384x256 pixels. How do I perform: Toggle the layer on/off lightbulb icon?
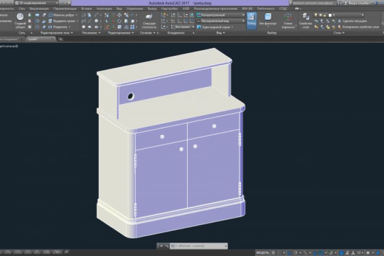click(x=316, y=15)
